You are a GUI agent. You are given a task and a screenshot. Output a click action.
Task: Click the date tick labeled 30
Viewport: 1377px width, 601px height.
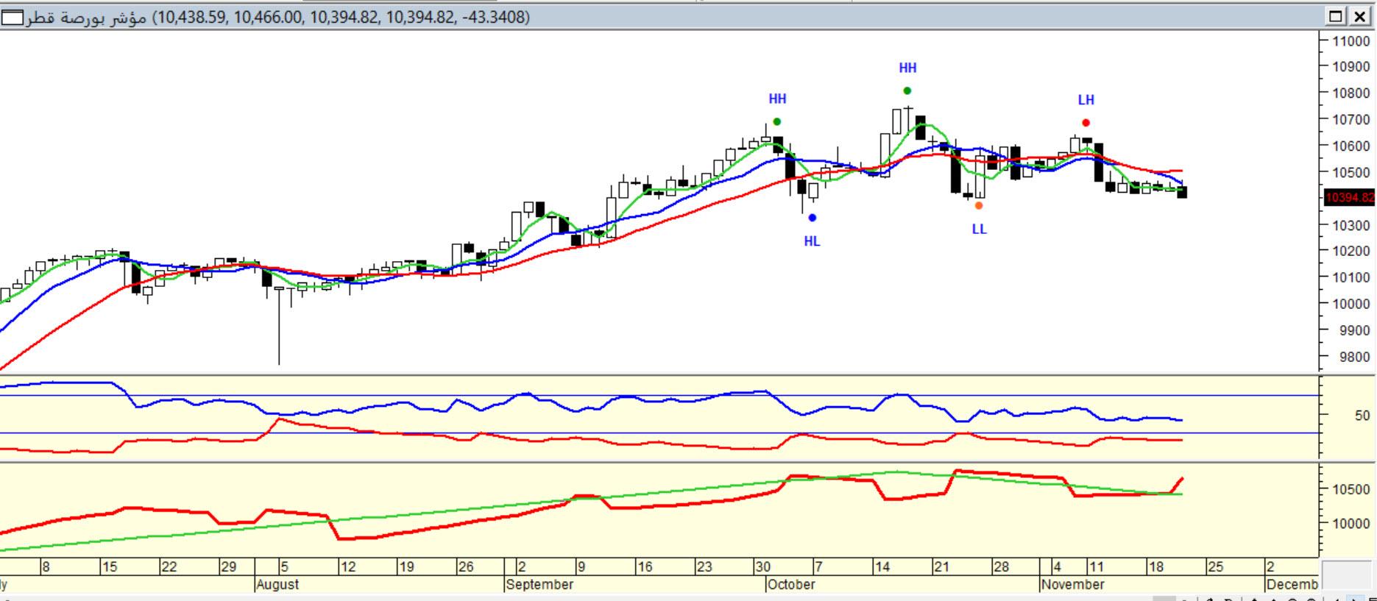coord(762,567)
